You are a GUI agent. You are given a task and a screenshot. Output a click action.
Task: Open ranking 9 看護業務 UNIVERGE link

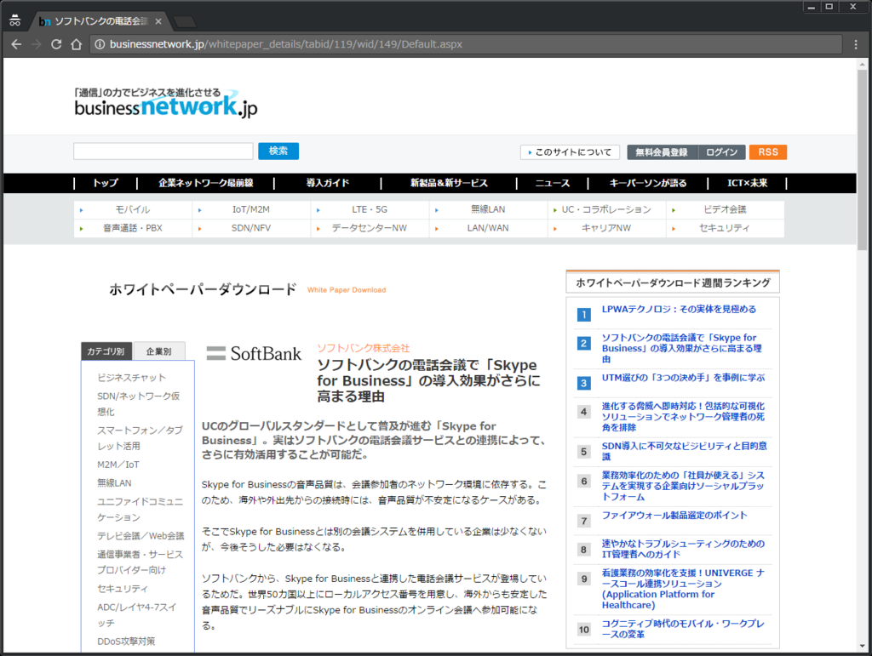click(684, 589)
